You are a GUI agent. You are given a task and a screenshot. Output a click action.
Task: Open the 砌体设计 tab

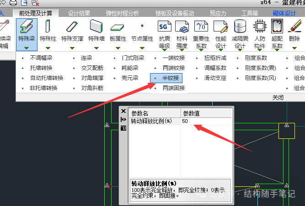(x=284, y=13)
